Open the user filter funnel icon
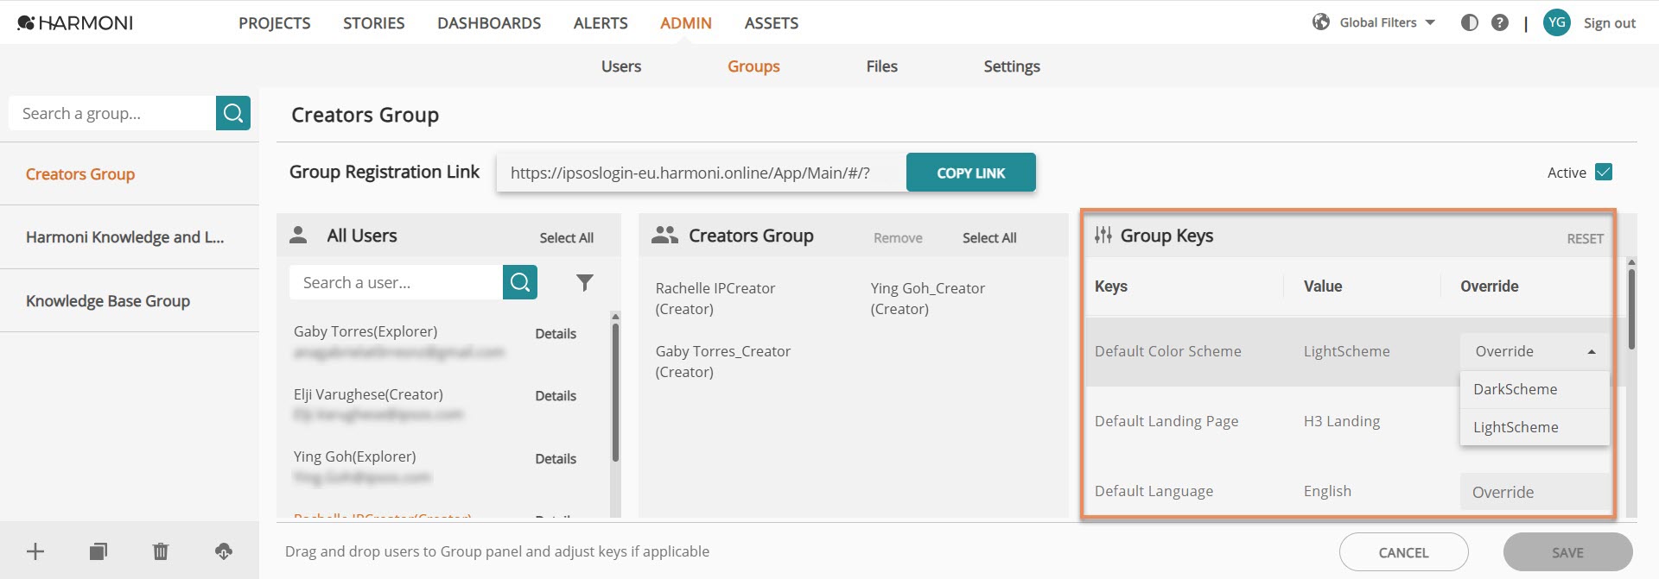Screen dimensions: 1659x579 [x=585, y=282]
